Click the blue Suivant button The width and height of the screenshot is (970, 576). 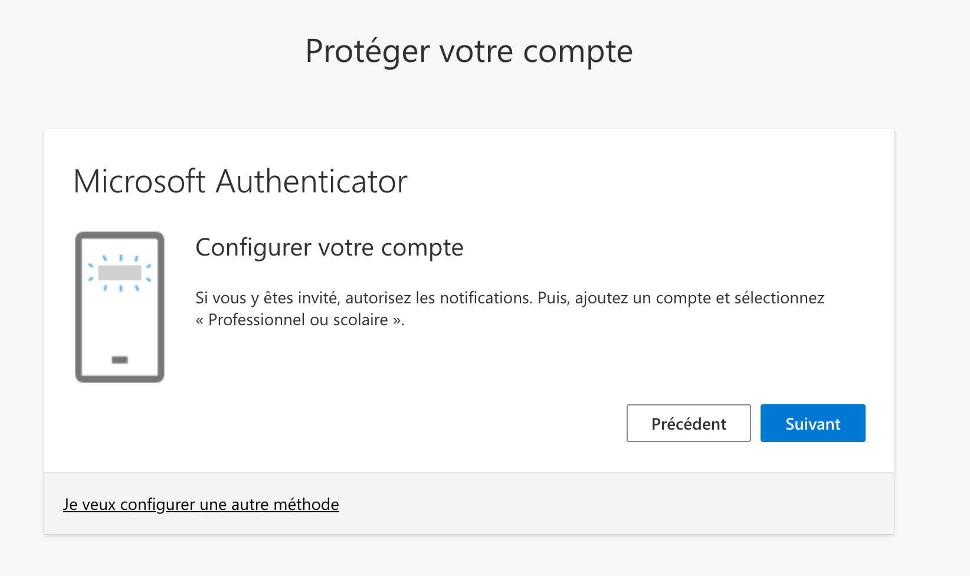(812, 423)
